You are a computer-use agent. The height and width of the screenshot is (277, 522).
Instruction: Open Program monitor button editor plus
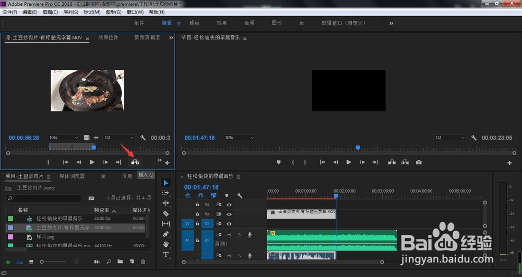(509, 163)
